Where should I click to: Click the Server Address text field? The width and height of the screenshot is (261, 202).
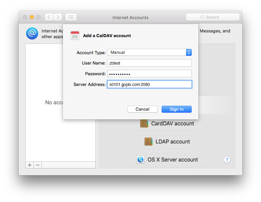(149, 84)
